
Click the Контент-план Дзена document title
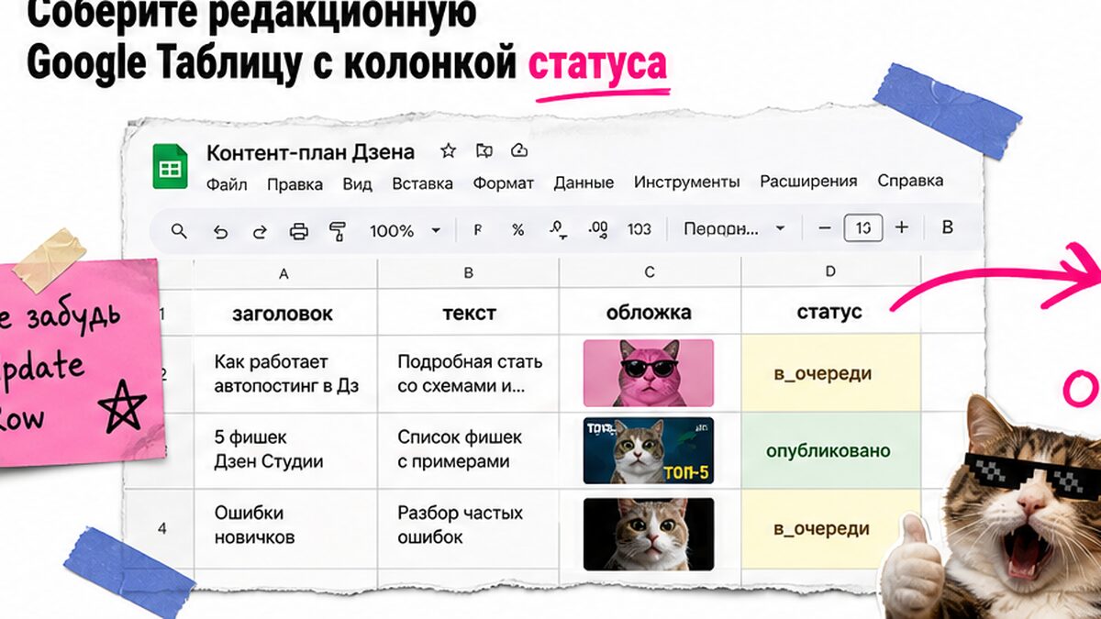[x=310, y=152]
